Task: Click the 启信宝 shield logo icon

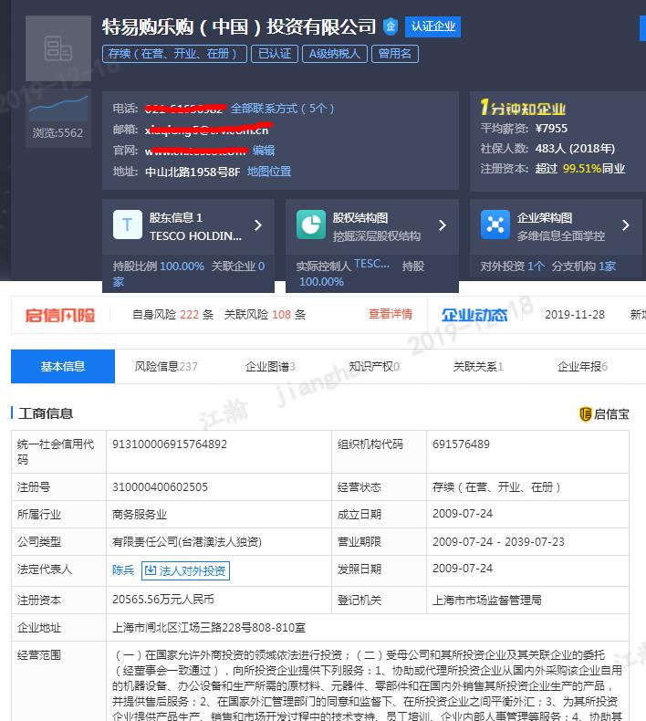Action: click(585, 413)
